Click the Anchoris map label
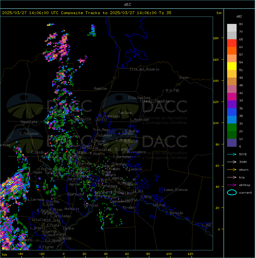 click(72, 209)
